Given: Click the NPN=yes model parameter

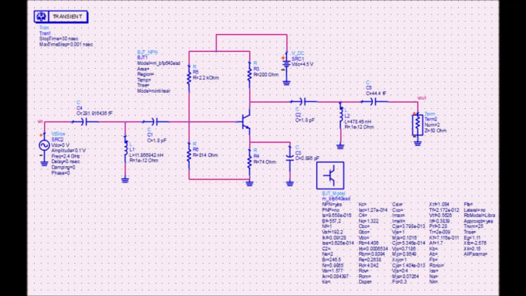Looking at the screenshot, I should tap(331, 204).
